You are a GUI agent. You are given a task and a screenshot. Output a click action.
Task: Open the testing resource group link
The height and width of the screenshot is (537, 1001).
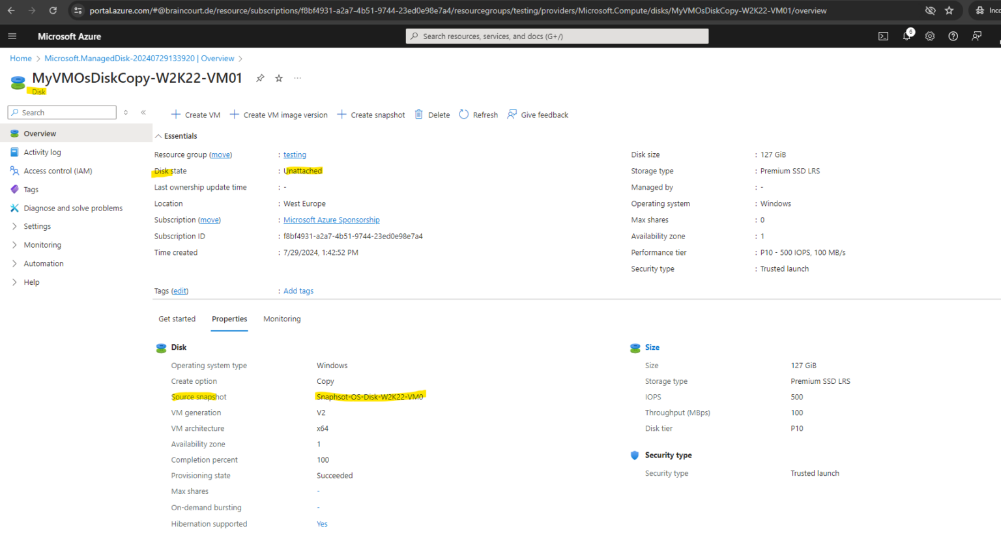[295, 154]
